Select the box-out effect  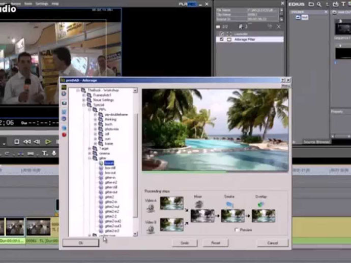pos(110,173)
